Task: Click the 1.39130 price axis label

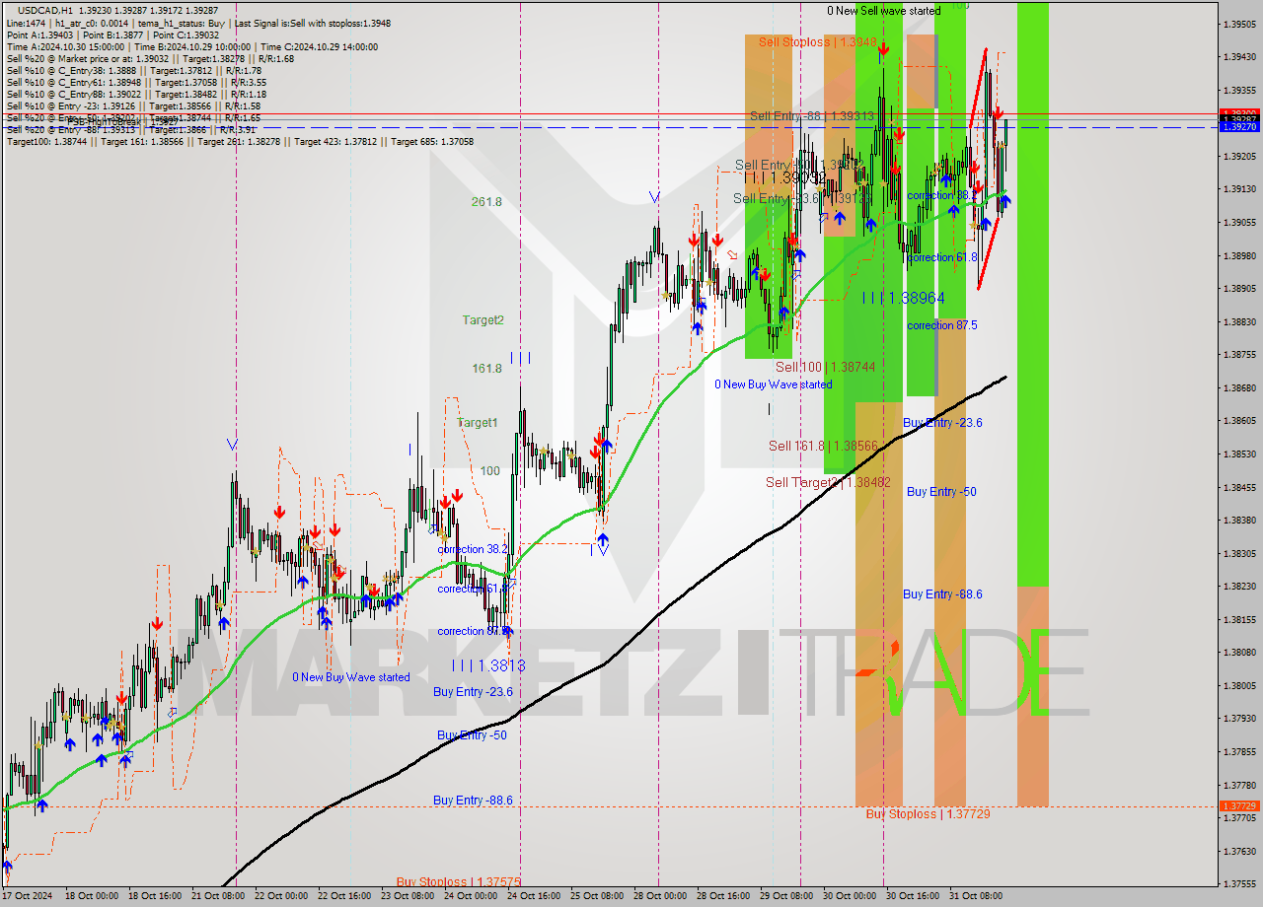Action: 1238,189
